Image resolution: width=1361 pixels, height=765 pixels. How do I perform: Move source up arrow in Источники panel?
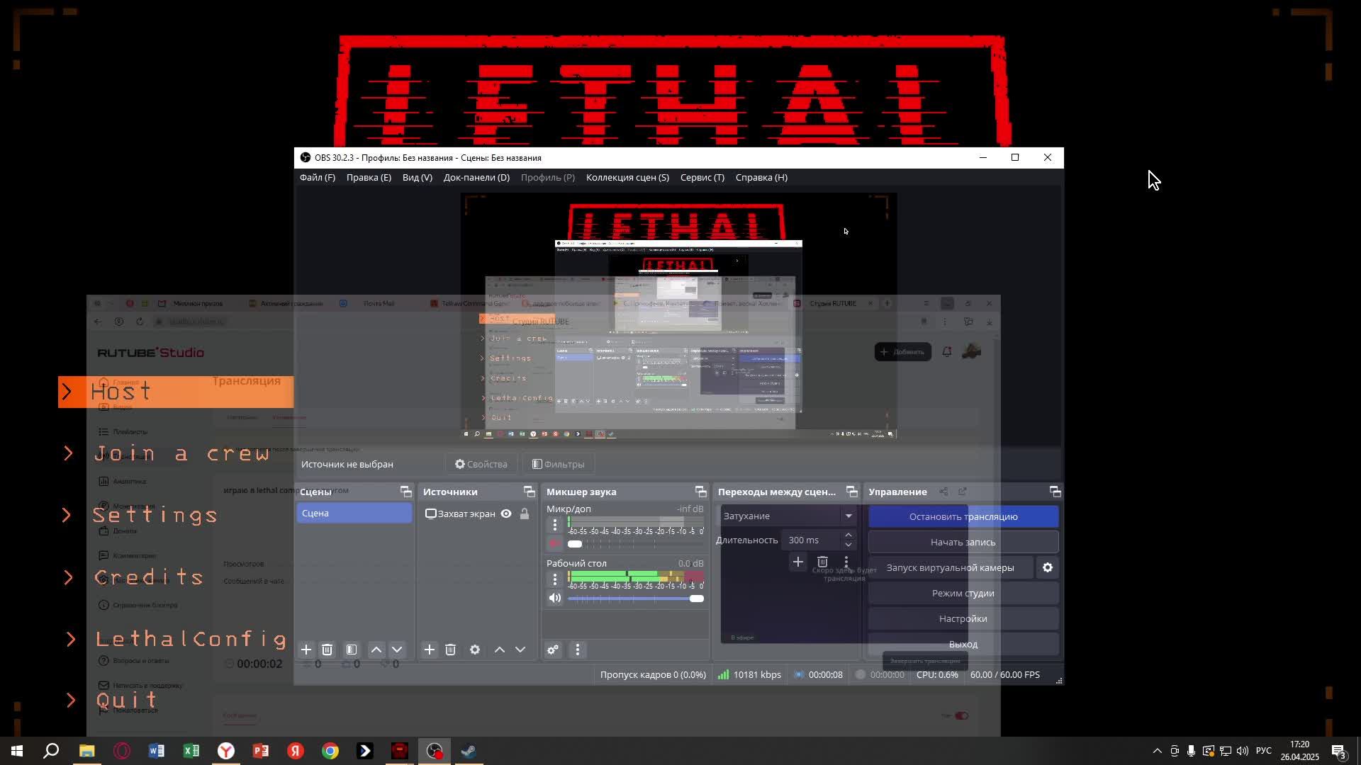coord(500,650)
